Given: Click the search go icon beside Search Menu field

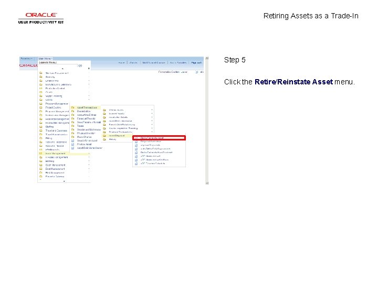Looking at the screenshot, I should click(80, 66).
